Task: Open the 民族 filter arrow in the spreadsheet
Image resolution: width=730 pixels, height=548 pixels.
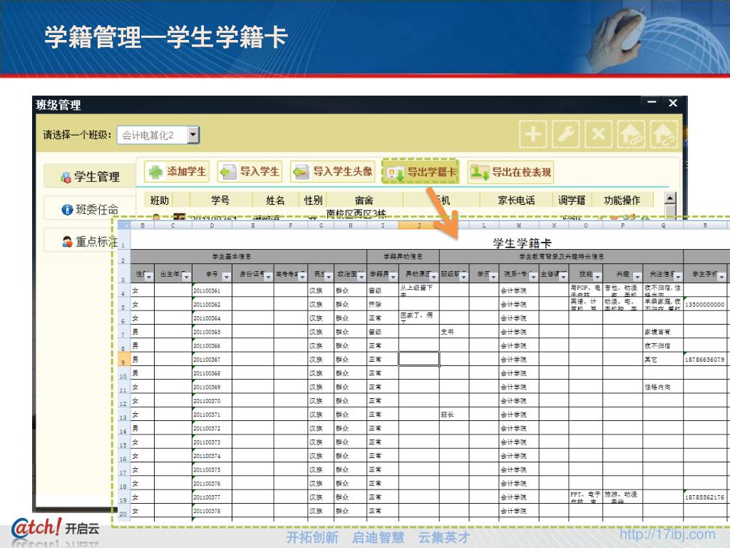Action: [329, 277]
